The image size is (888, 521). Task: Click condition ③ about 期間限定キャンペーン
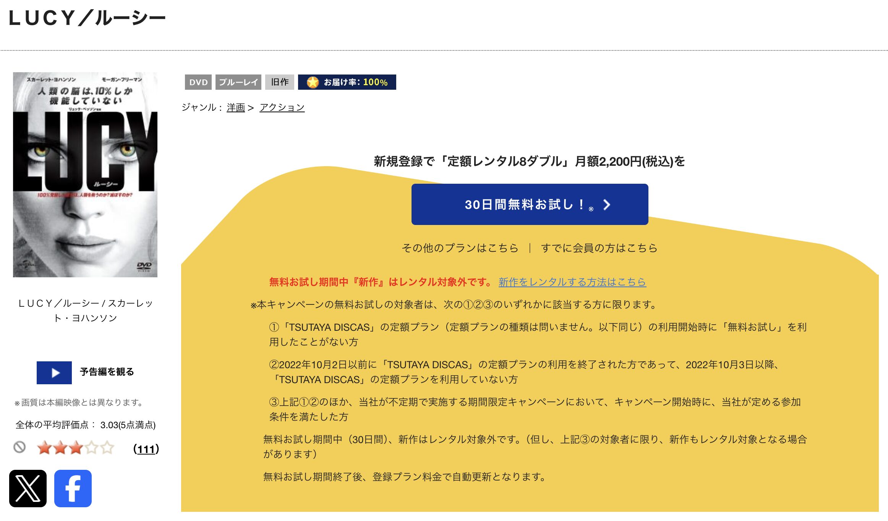(535, 409)
